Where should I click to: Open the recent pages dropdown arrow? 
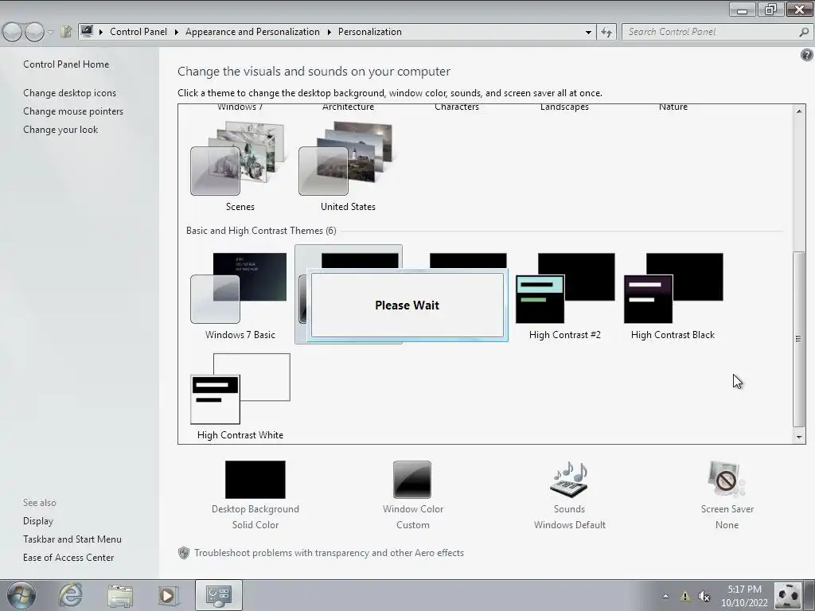[50, 32]
